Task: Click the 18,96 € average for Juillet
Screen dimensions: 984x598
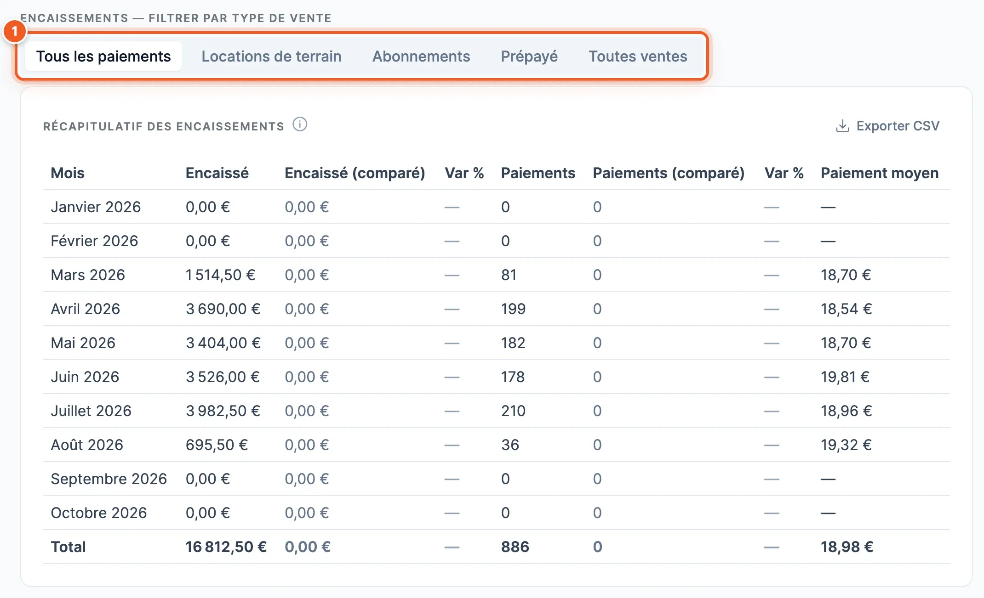Action: click(846, 411)
